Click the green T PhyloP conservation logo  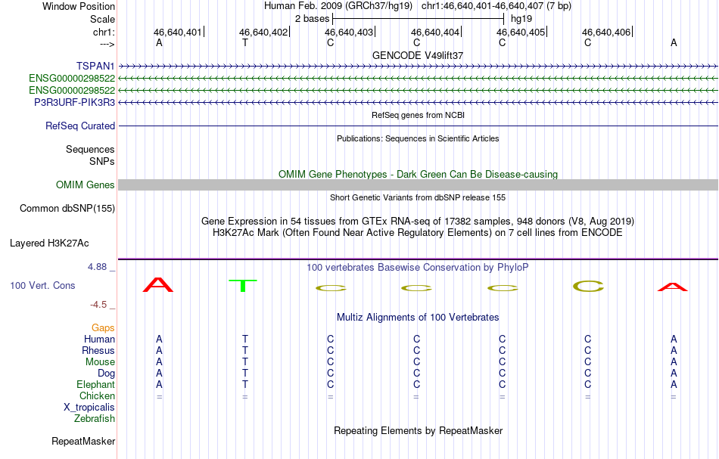(x=243, y=285)
